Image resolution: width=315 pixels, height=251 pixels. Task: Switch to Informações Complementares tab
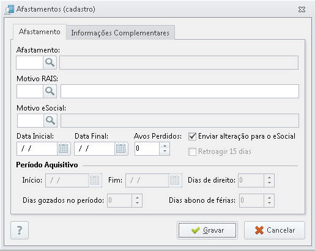tap(120, 32)
